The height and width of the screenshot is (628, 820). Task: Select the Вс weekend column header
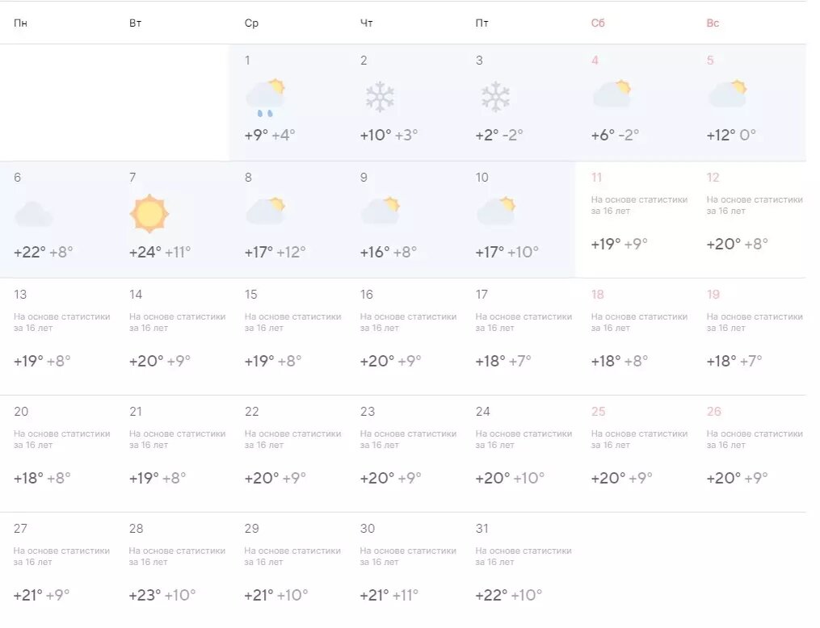[713, 23]
